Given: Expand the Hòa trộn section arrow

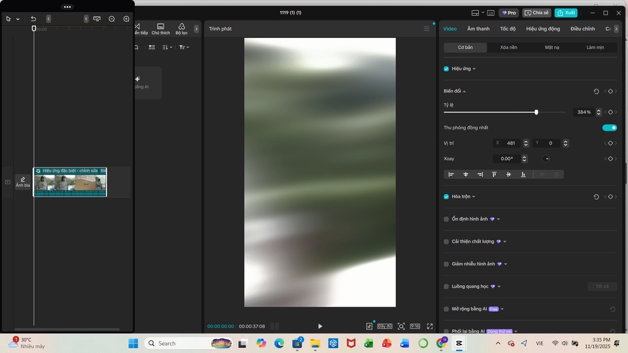Looking at the screenshot, I should click(x=474, y=197).
